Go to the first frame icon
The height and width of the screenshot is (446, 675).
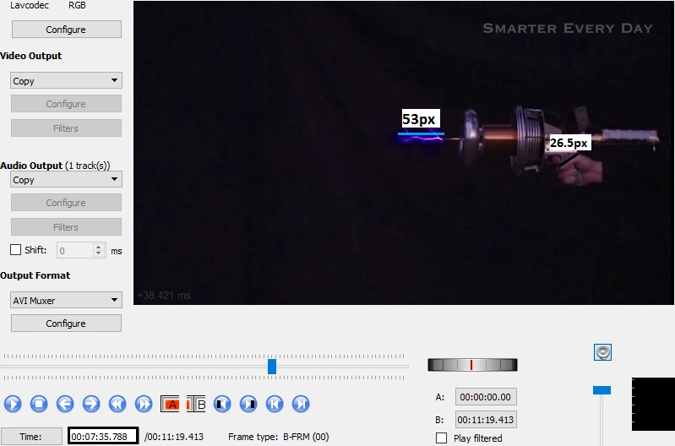coord(275,404)
